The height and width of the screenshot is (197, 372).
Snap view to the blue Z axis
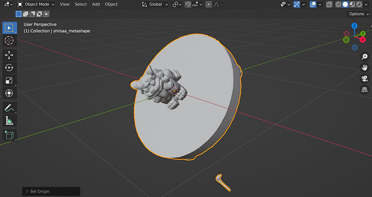(354, 26)
